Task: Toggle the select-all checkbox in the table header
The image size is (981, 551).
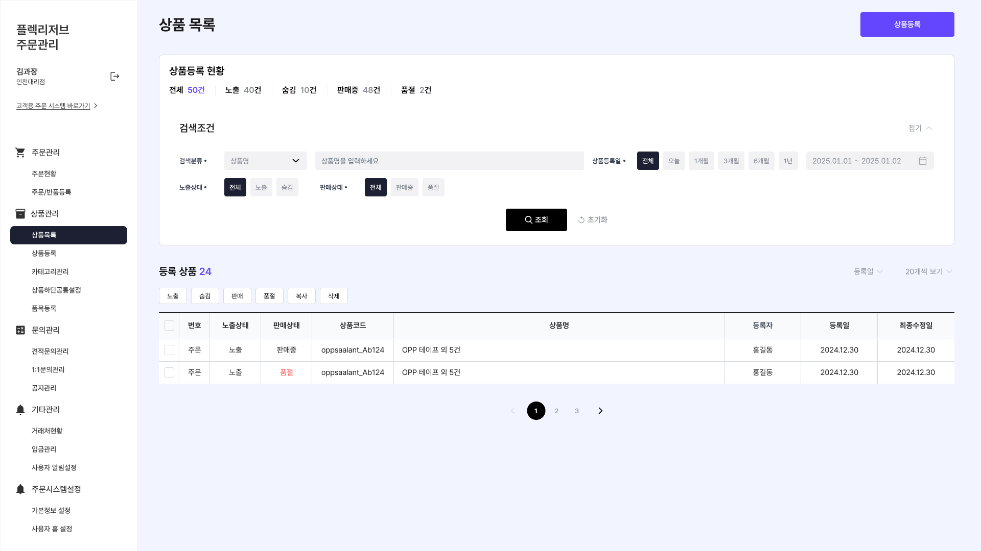Action: tap(169, 325)
